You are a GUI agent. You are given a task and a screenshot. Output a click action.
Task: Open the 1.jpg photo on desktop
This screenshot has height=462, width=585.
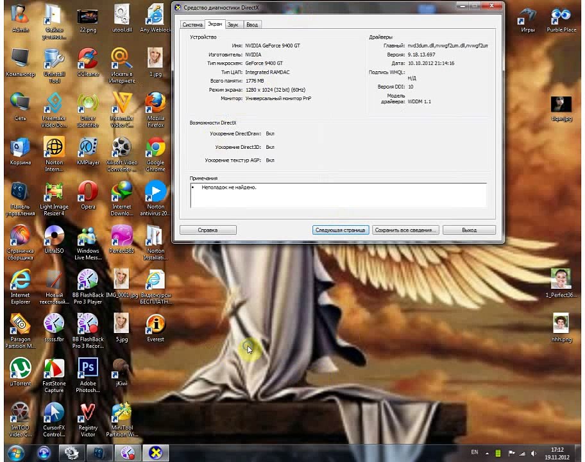pos(156,62)
